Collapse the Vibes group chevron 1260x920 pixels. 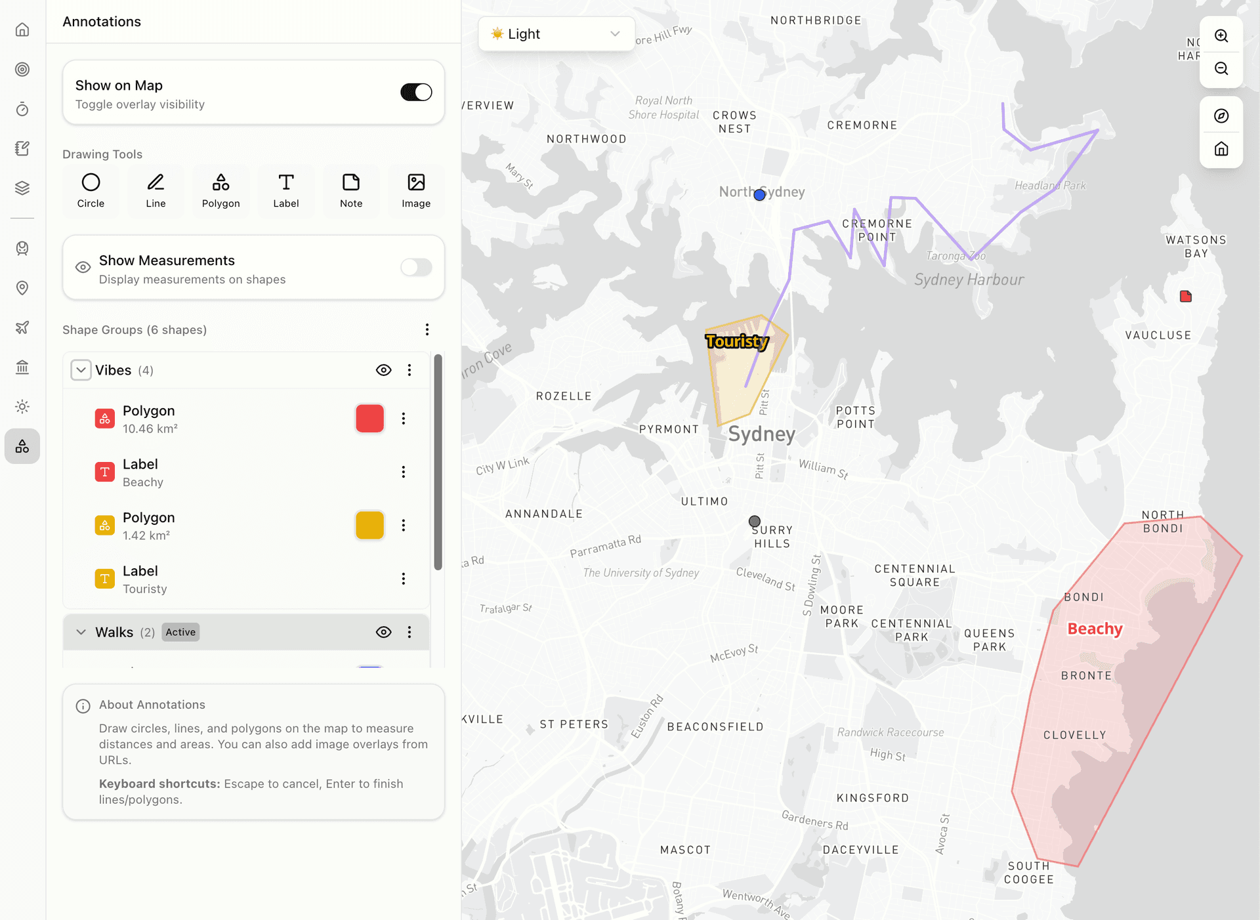click(81, 370)
